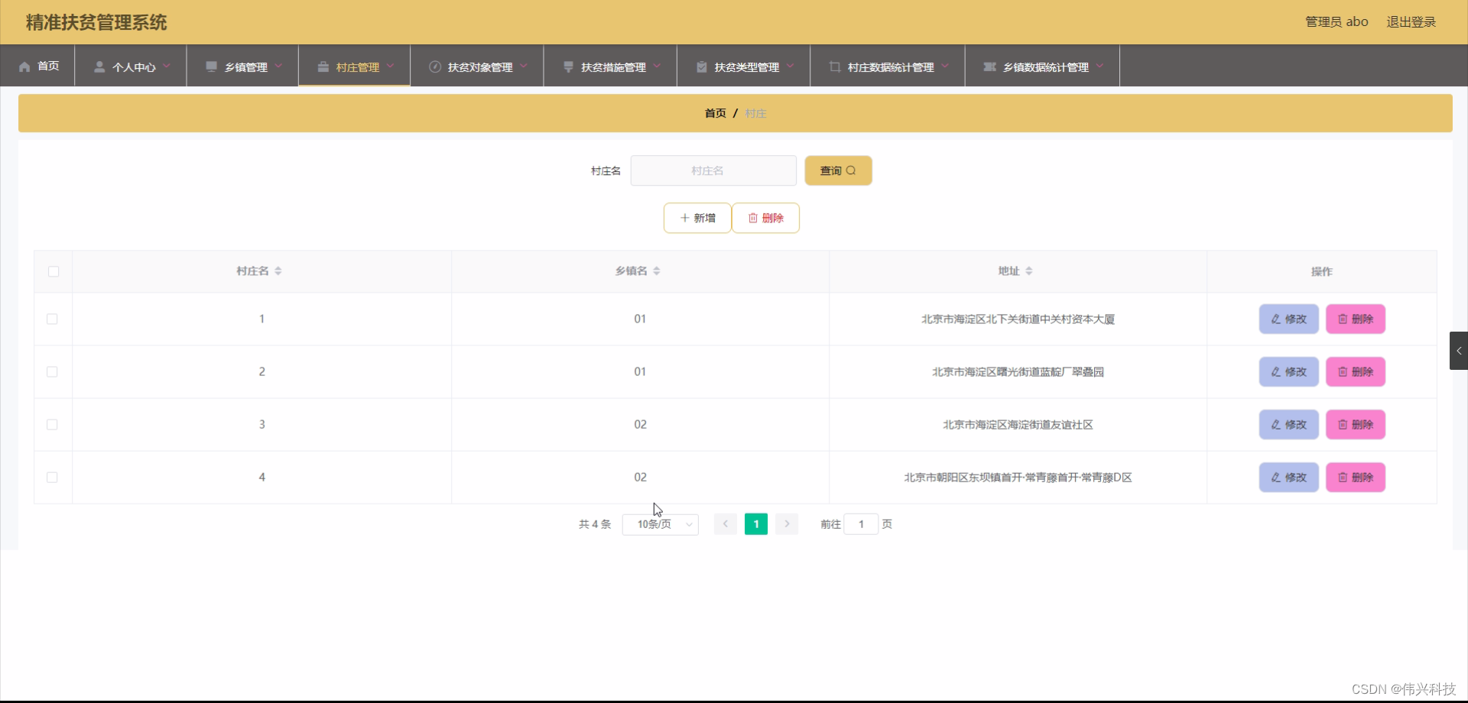This screenshot has height=703, width=1468.
Task: Click the collapse arrow on the right screen edge
Action: point(1459,351)
